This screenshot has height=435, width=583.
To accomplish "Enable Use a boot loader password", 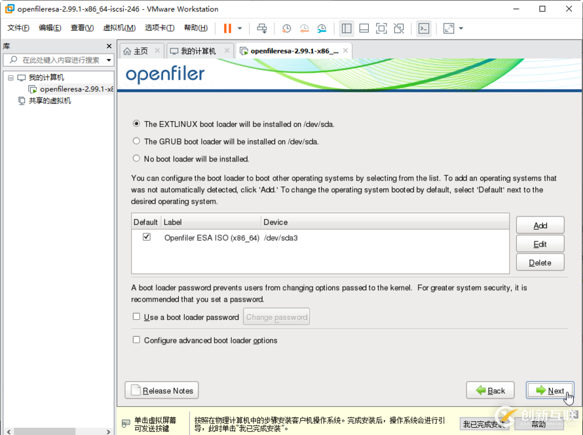I will [x=136, y=317].
